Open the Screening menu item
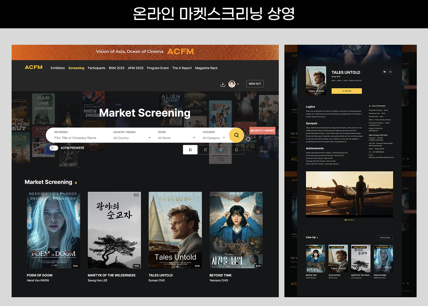 pos(76,68)
